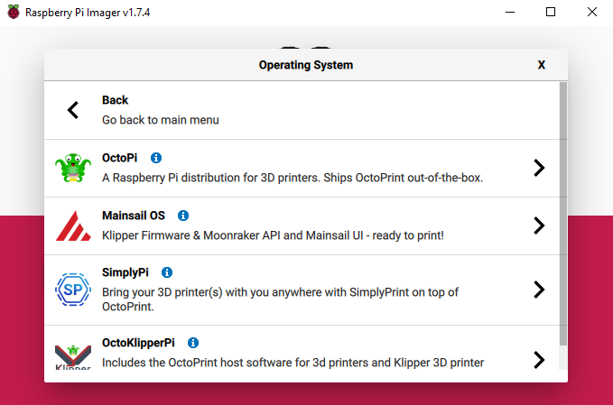
Task: Click the operating system list scrollbar
Action: 563,215
